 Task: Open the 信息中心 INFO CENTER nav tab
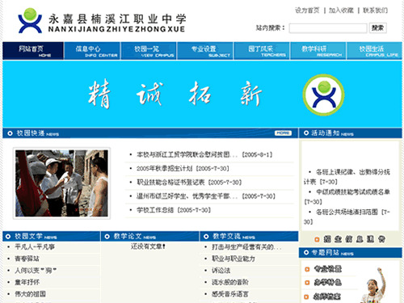pyautogui.click(x=92, y=51)
